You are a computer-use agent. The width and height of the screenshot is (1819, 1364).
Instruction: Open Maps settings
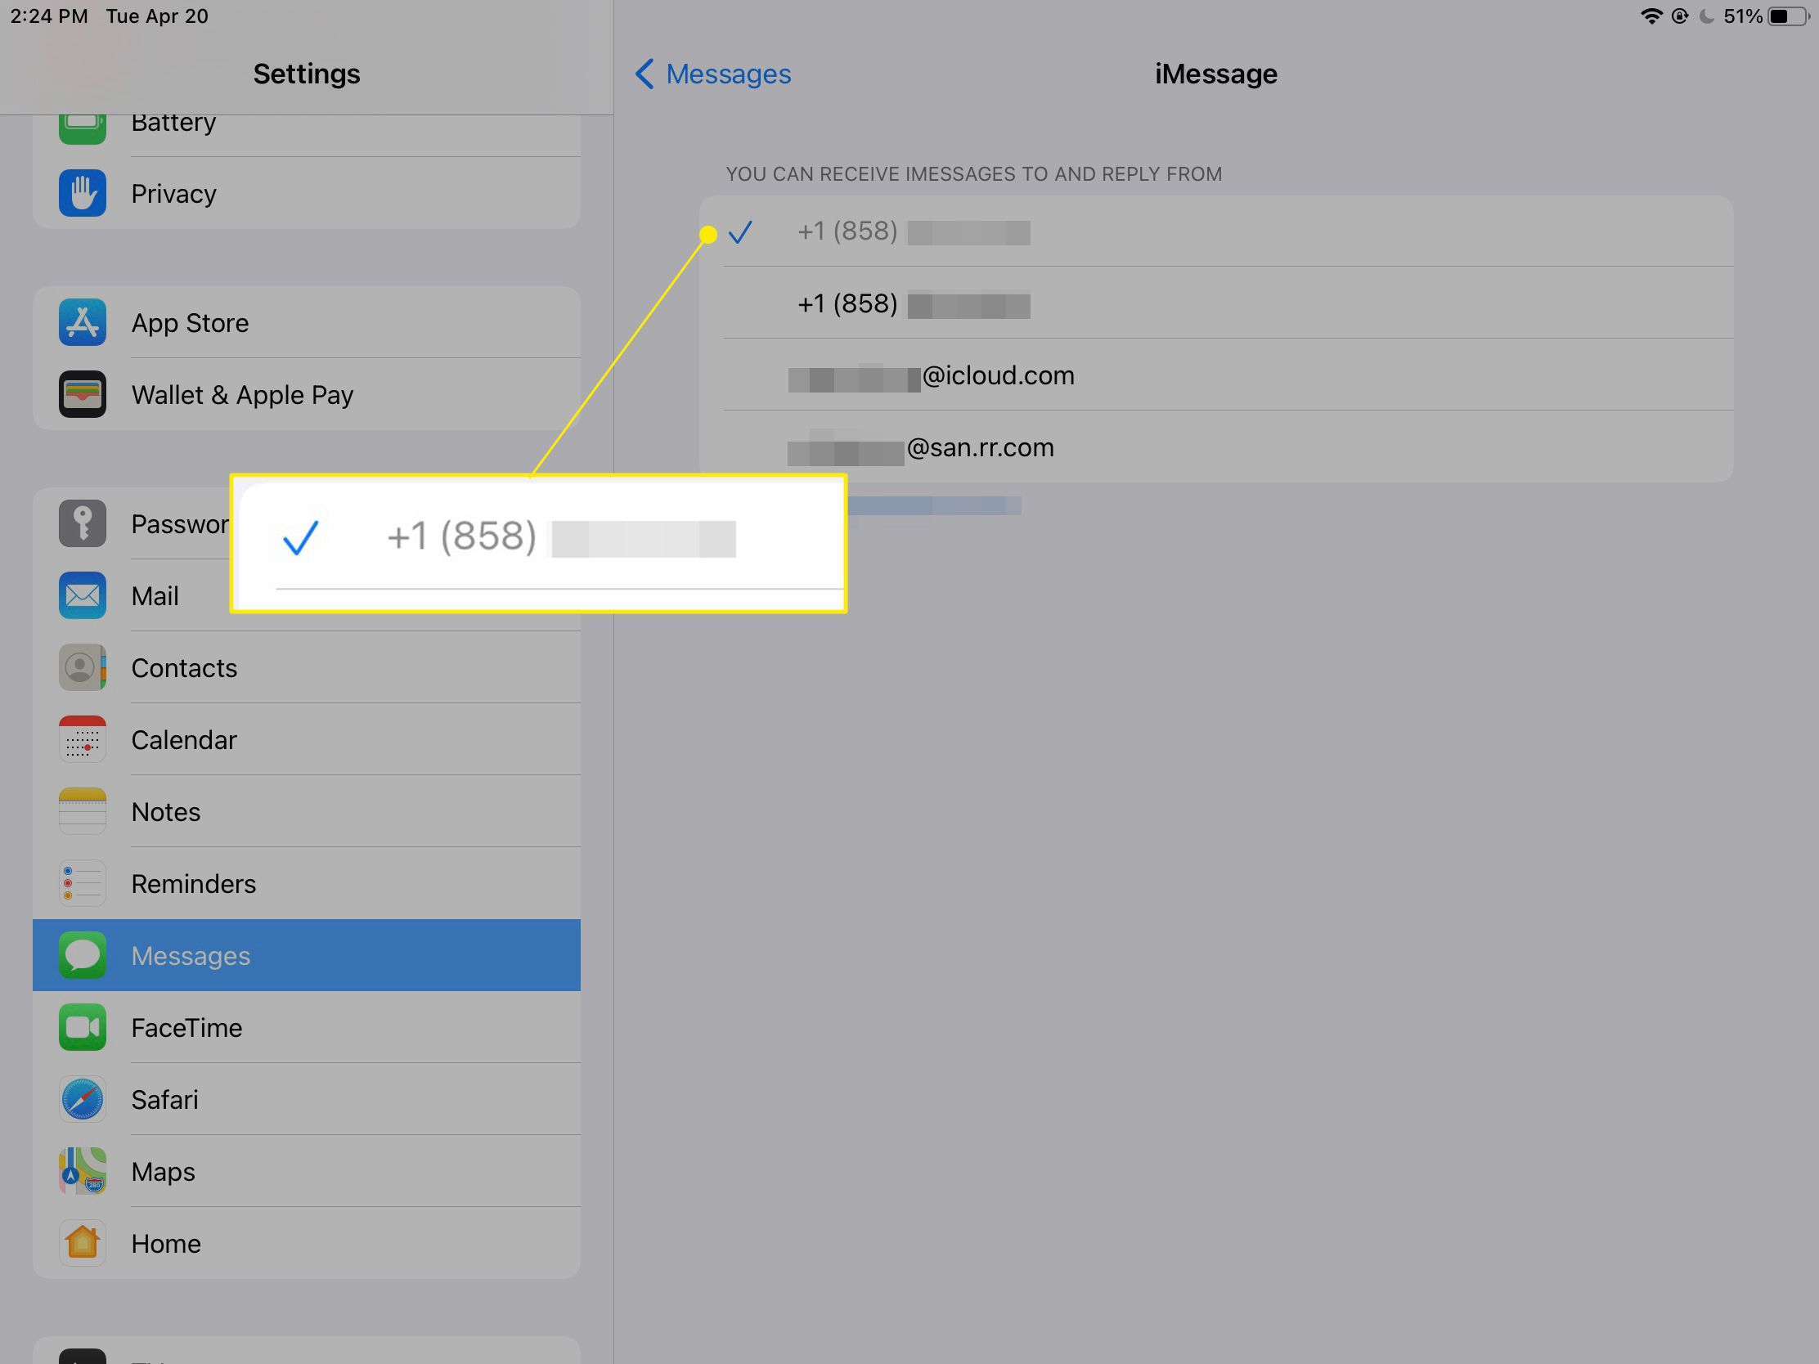(307, 1171)
